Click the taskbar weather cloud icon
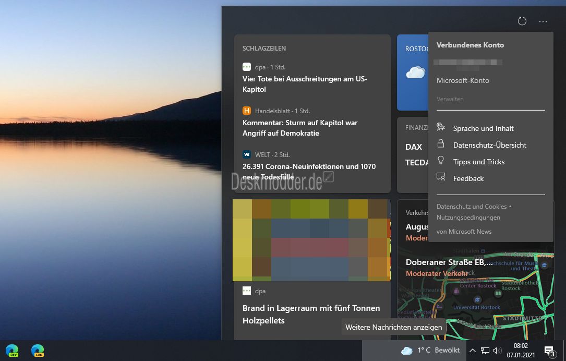The width and height of the screenshot is (566, 361). 407,351
